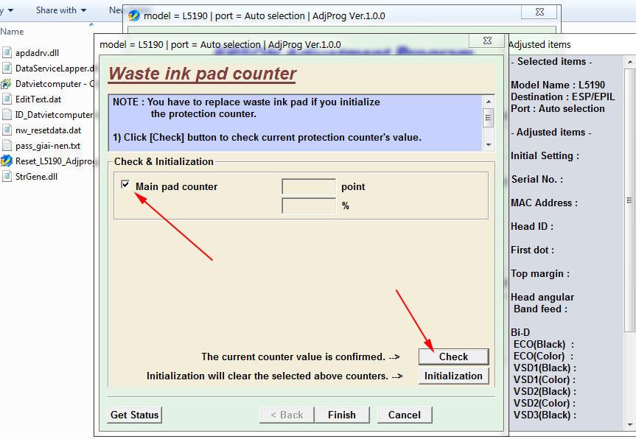The height and width of the screenshot is (439, 636).
Task: Click the AdjProg icon in back window title bar
Action: click(134, 15)
